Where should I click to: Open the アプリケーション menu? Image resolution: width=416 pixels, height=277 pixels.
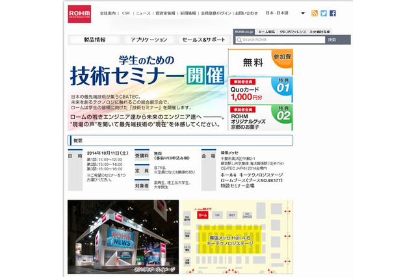149,40
